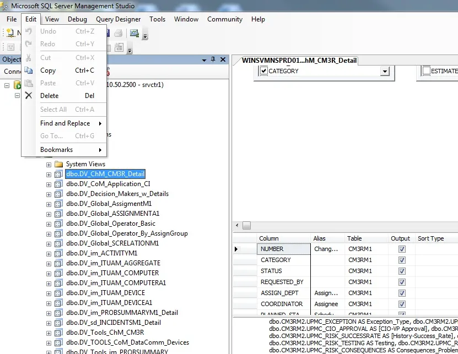Click the System Views folder icon
Viewport: 458px width, 354px height.
coord(58,164)
